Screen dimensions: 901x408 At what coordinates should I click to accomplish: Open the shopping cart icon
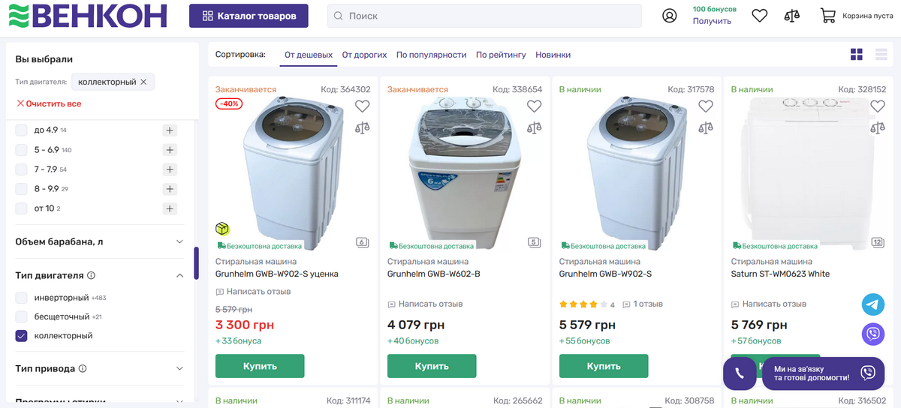[x=827, y=16]
